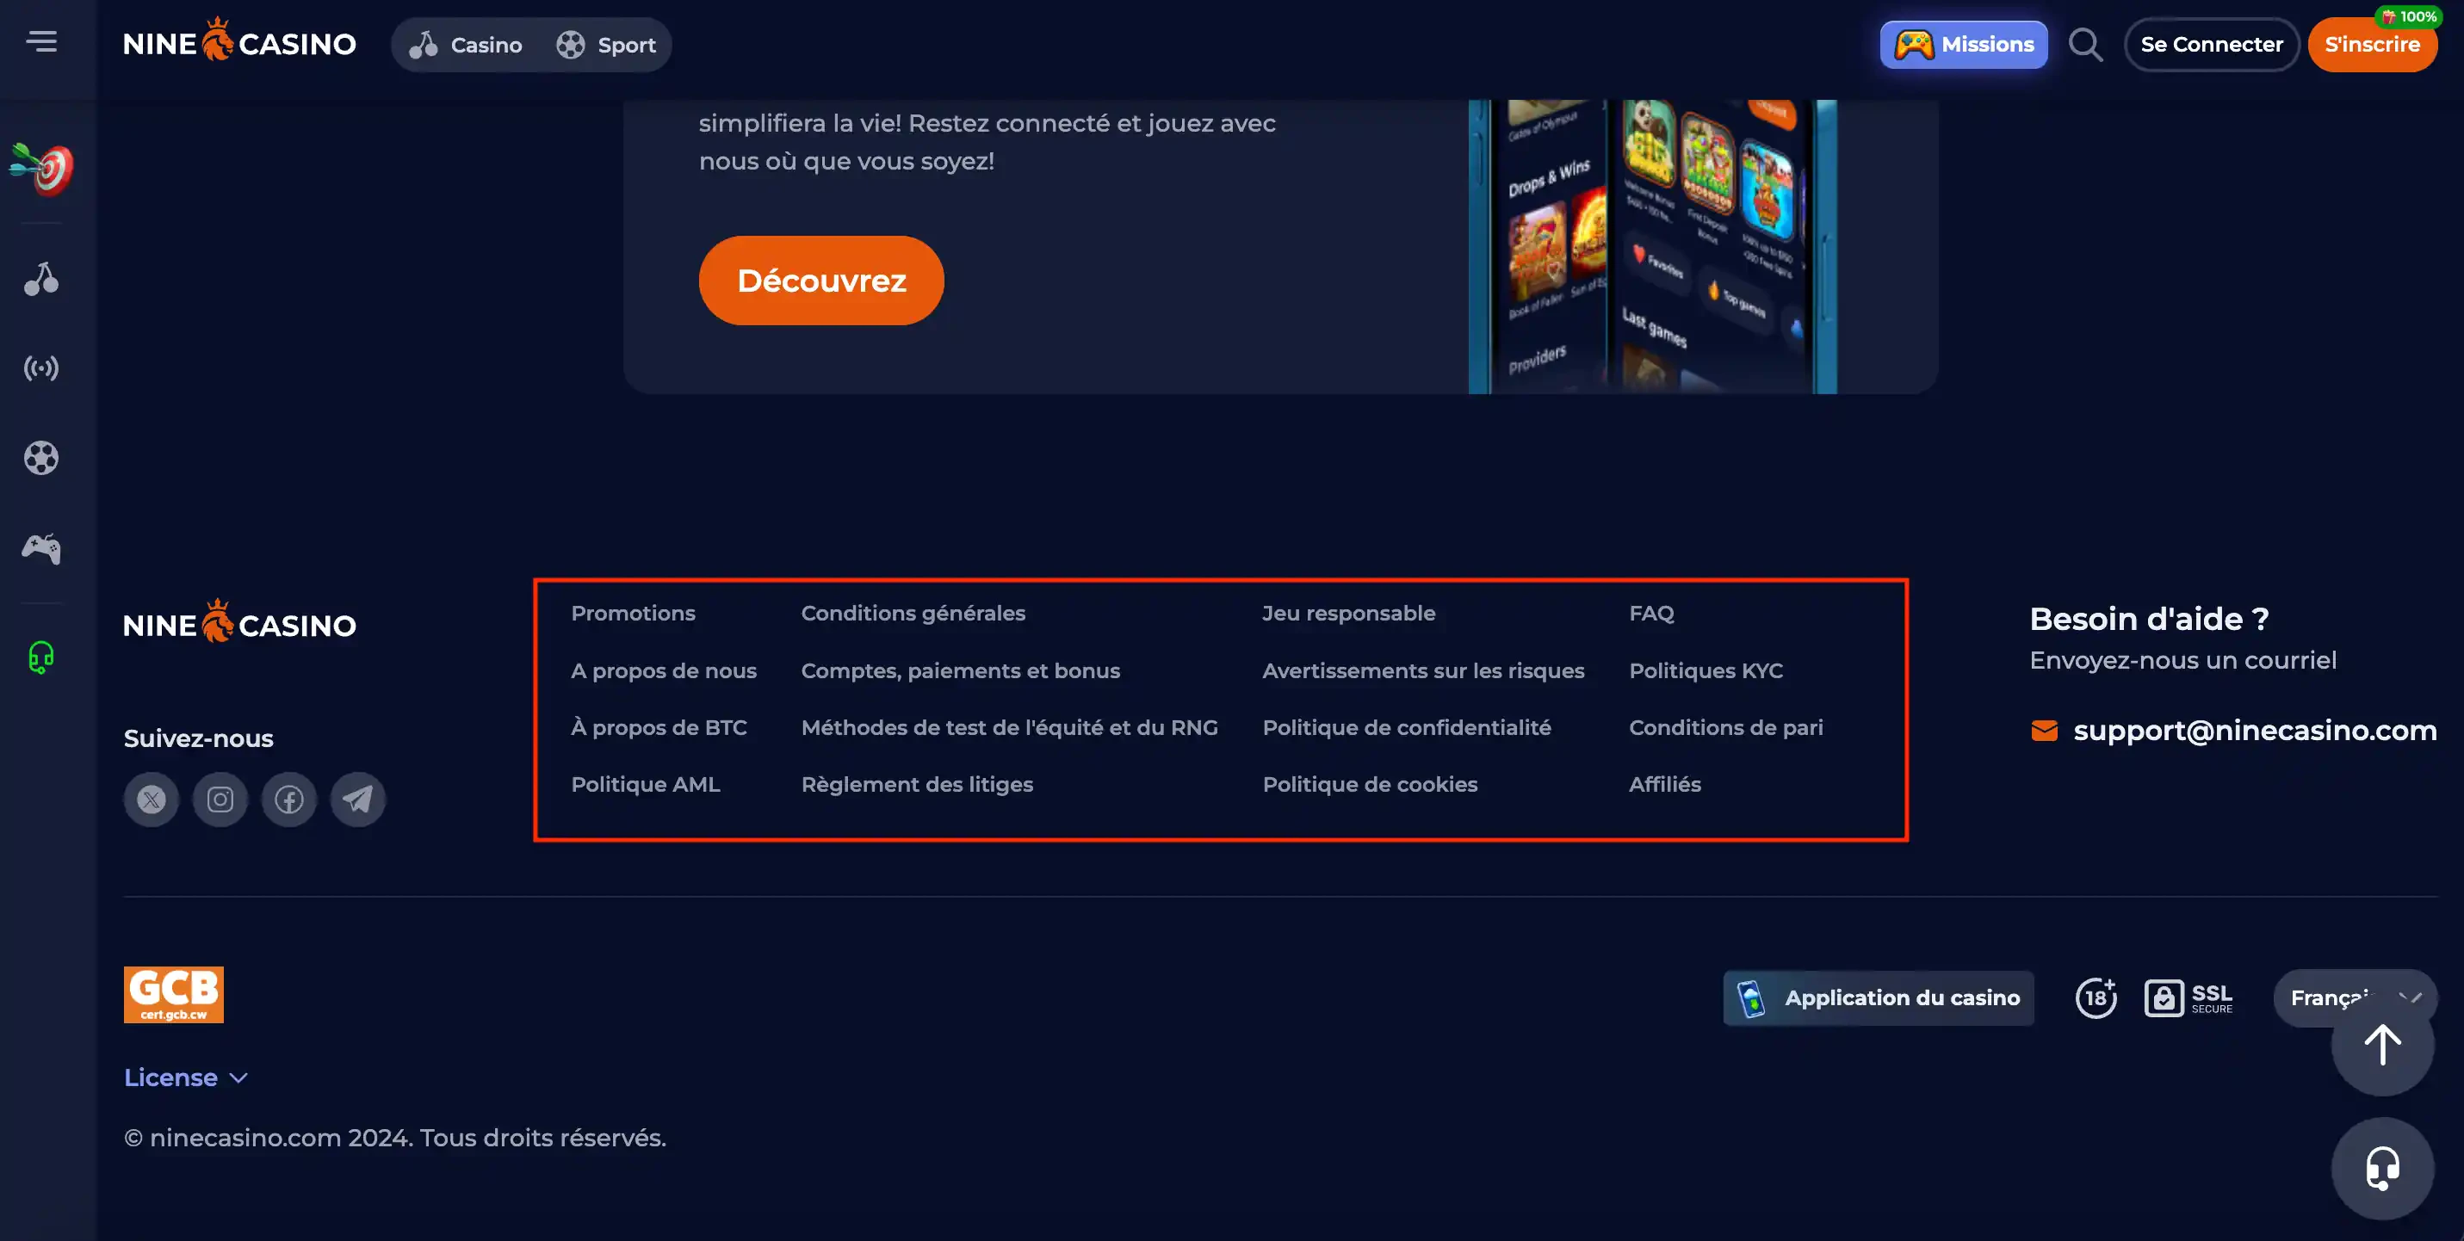Open the À propos de BTC link
The image size is (2464, 1241).
click(659, 727)
